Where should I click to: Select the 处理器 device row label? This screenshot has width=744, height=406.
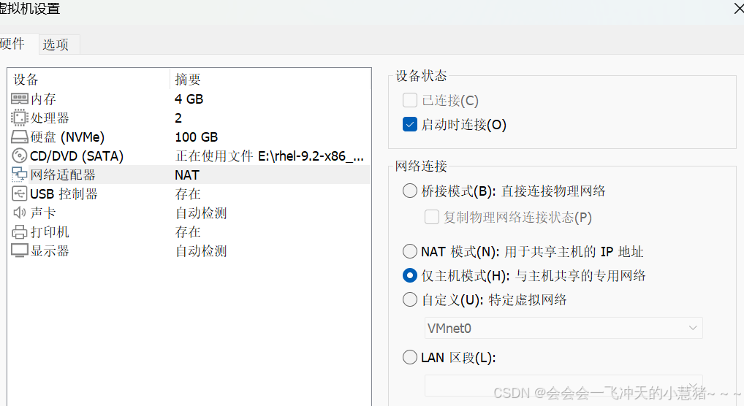[x=50, y=118]
